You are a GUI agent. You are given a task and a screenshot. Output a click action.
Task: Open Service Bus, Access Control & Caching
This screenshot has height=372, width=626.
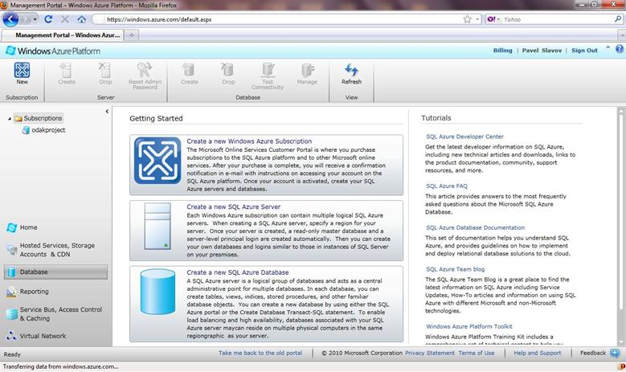point(55,313)
